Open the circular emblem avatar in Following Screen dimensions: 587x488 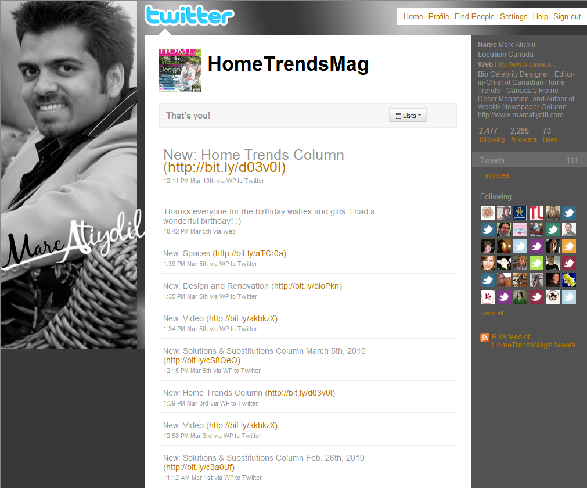(x=552, y=297)
